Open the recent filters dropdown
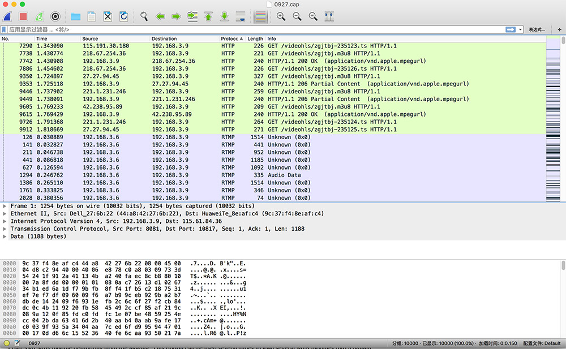566x349 pixels. coord(520,29)
